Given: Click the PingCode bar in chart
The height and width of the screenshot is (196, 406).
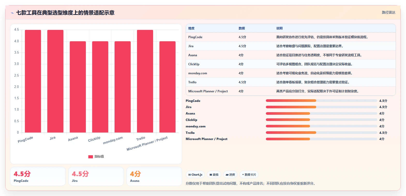Looking at the screenshot, I should point(33,81).
